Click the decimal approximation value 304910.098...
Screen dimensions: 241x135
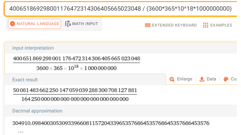click(111, 123)
